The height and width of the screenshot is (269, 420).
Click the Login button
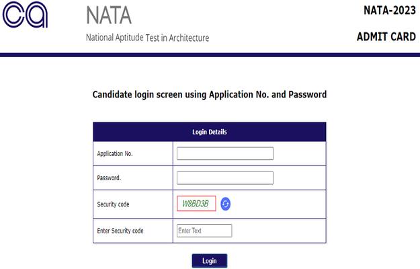[x=210, y=261]
